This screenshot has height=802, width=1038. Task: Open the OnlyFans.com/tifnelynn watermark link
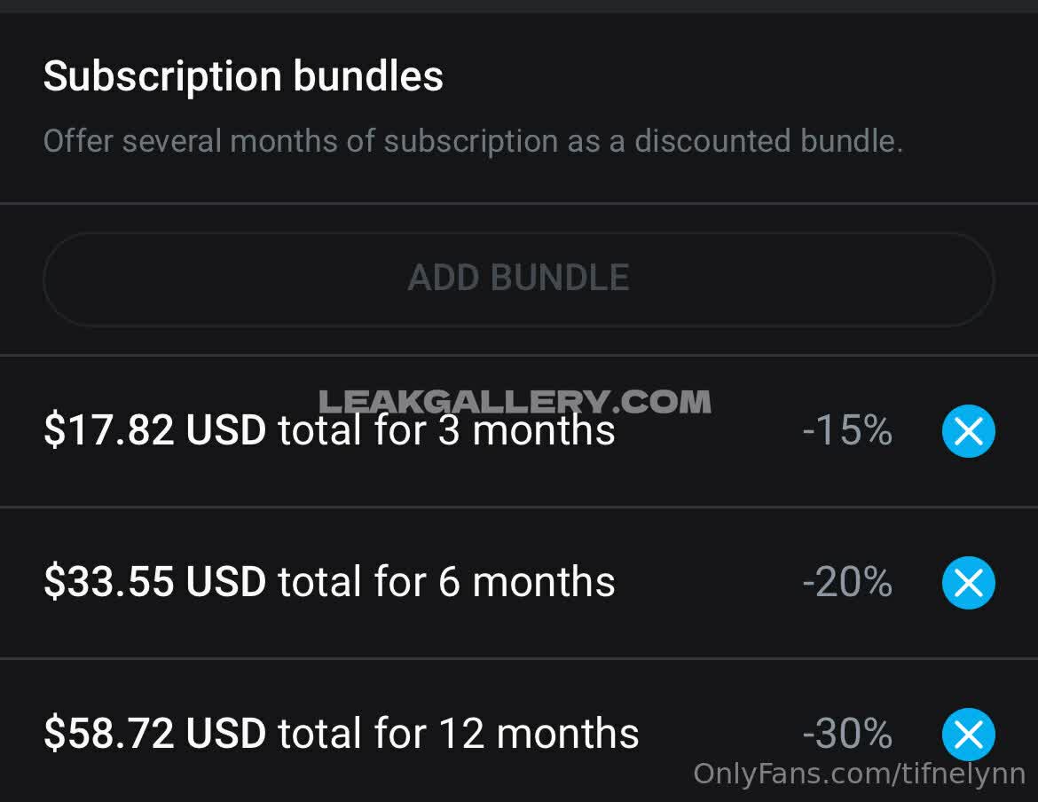859,774
